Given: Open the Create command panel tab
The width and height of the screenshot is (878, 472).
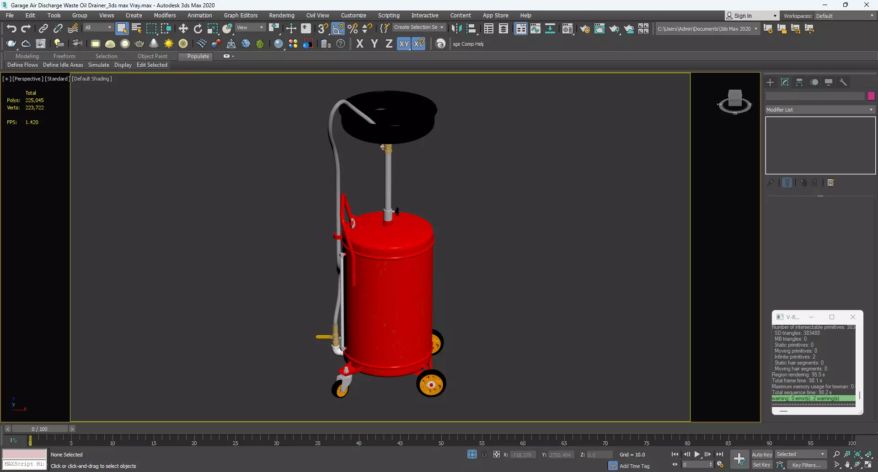Looking at the screenshot, I should point(770,82).
